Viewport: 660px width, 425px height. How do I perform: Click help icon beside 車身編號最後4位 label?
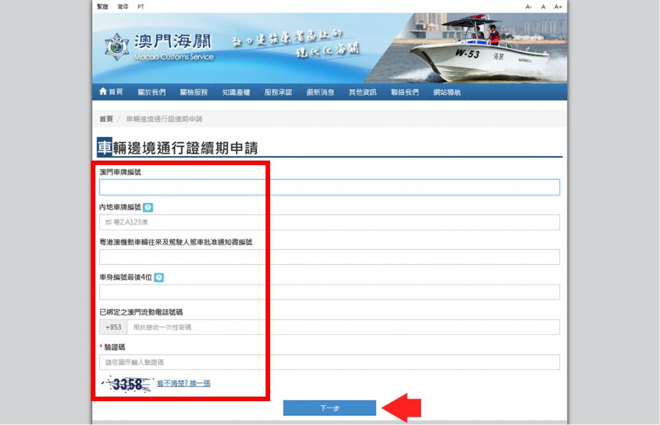[159, 277]
